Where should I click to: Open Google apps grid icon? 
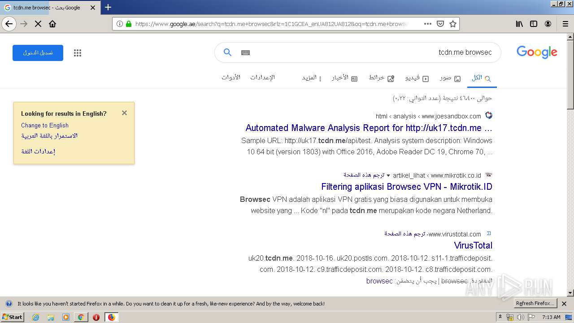[x=78, y=53]
